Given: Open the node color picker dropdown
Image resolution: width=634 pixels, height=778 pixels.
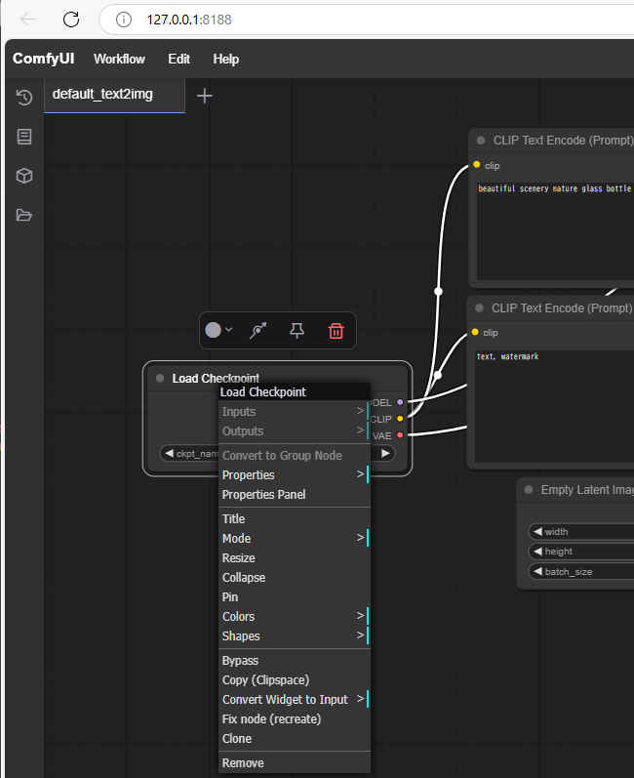Looking at the screenshot, I should coord(218,331).
